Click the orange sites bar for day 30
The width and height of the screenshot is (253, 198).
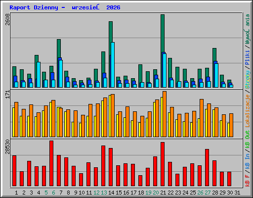(x=231, y=125)
